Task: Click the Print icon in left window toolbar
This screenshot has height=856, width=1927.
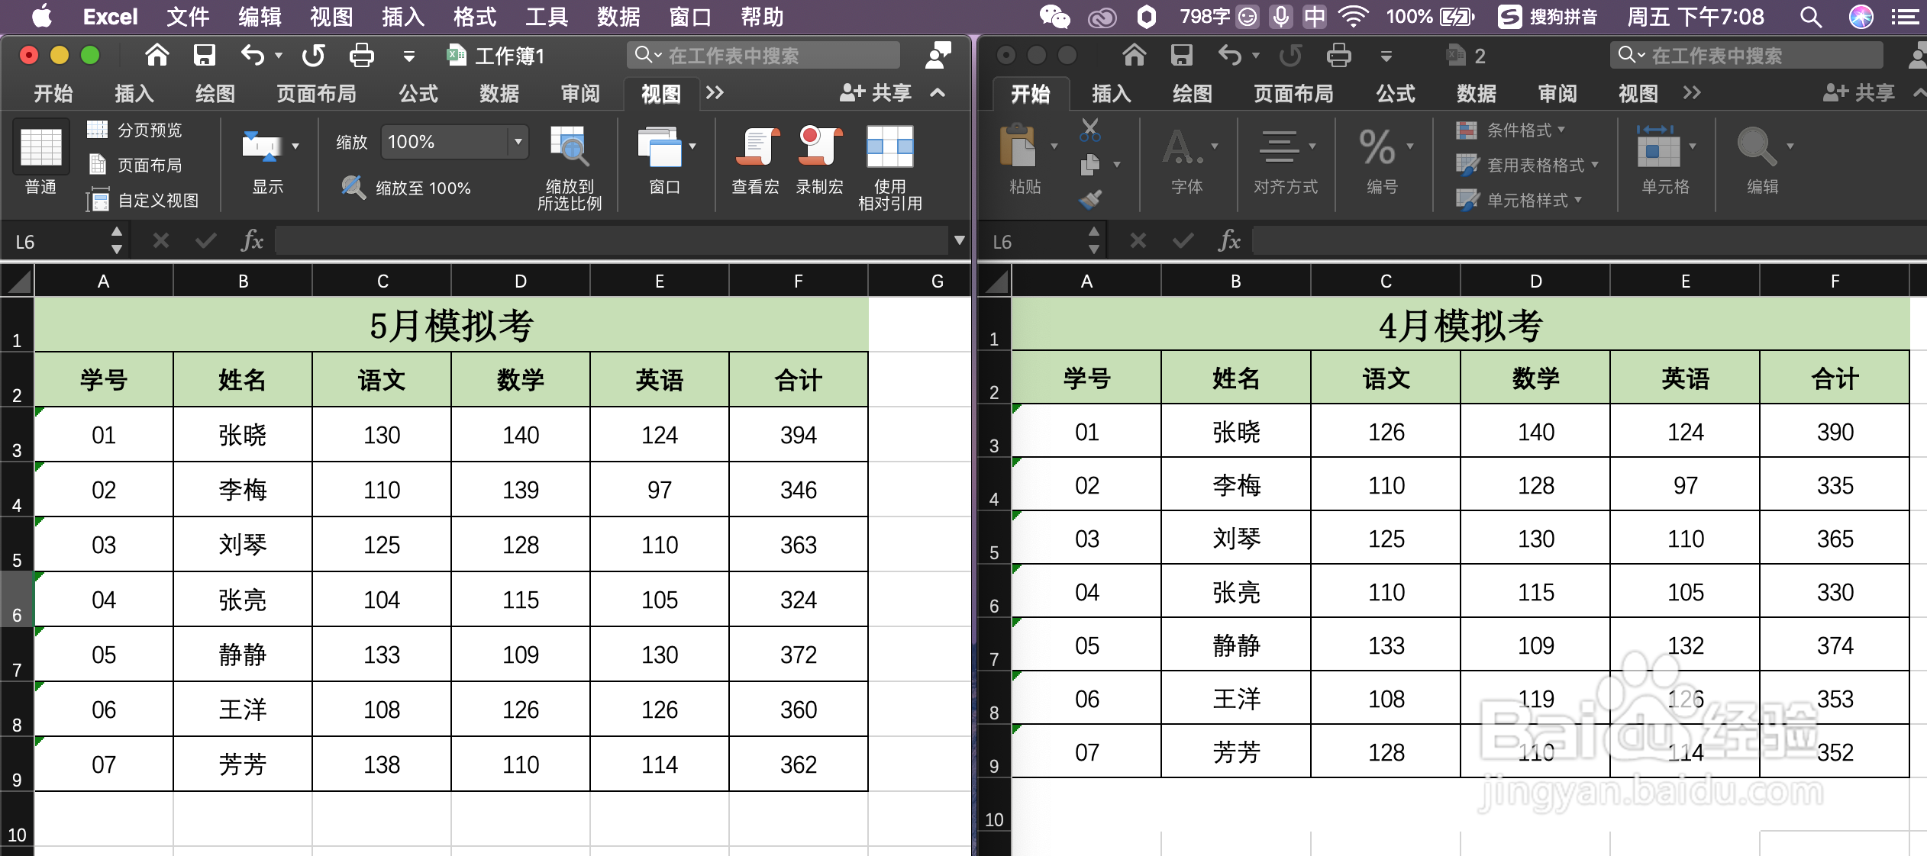Action: tap(361, 55)
